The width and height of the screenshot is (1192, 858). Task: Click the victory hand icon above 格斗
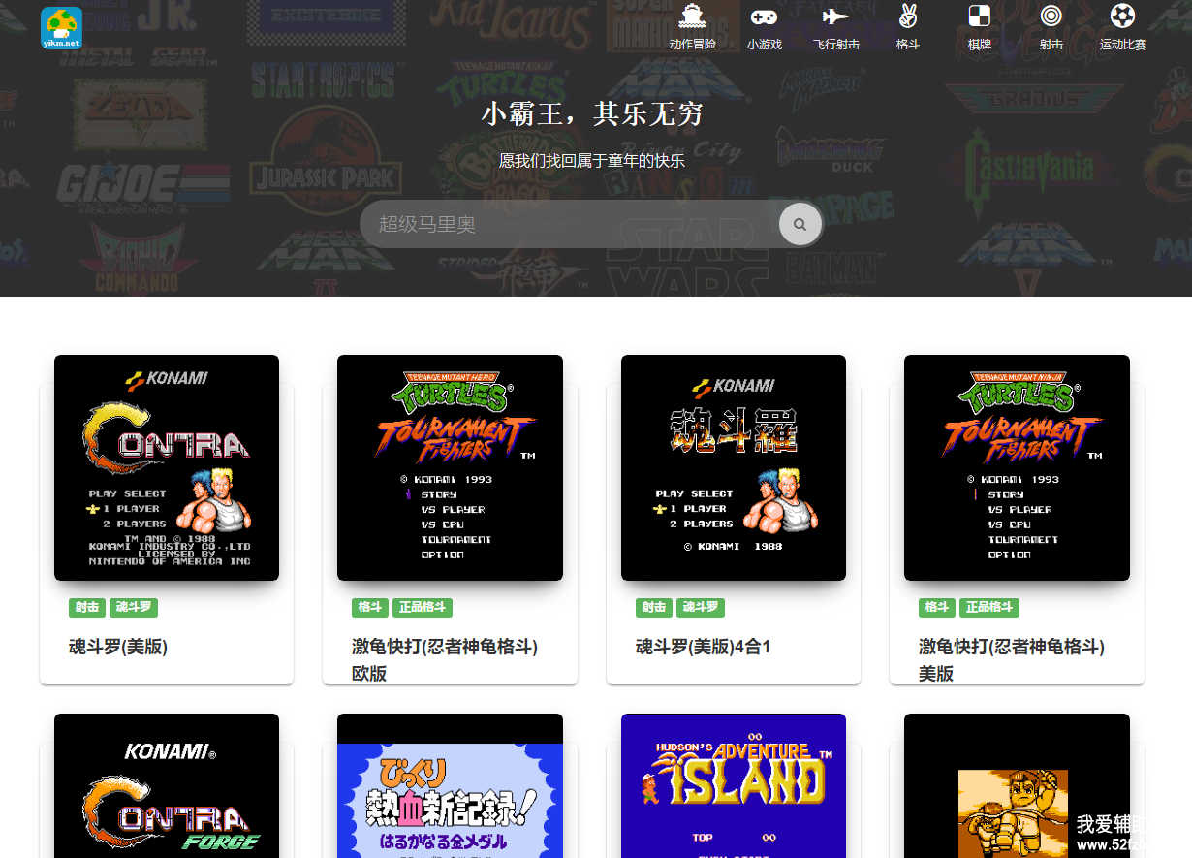[x=908, y=16]
